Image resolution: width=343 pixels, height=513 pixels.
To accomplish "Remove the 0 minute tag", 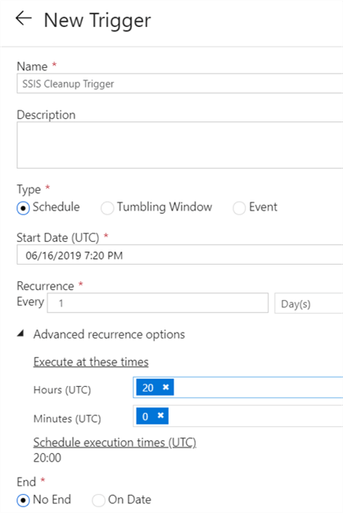I will coord(160,415).
